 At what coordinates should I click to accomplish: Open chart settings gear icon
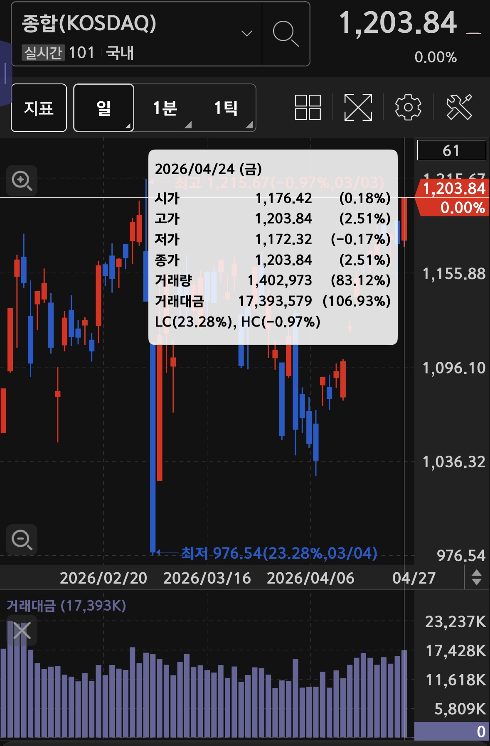point(408,108)
